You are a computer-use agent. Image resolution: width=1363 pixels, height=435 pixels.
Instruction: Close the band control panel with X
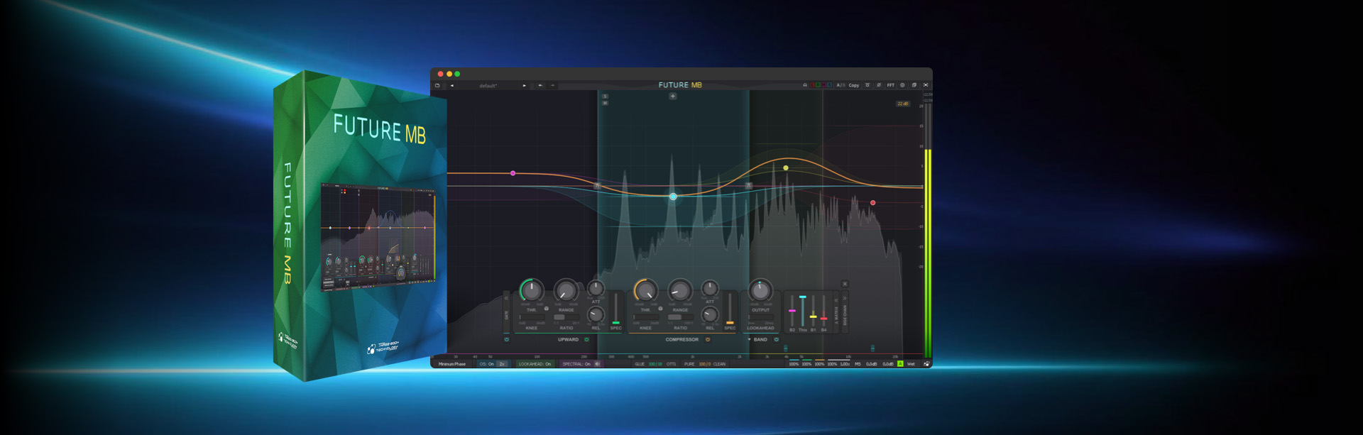845,284
